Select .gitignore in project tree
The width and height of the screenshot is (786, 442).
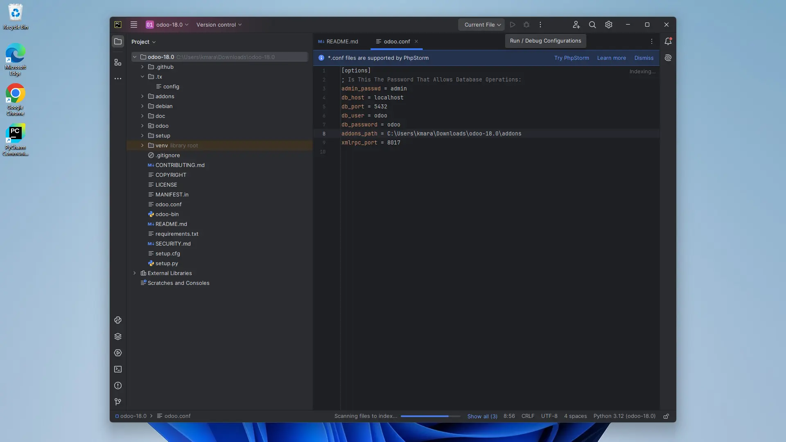167,155
